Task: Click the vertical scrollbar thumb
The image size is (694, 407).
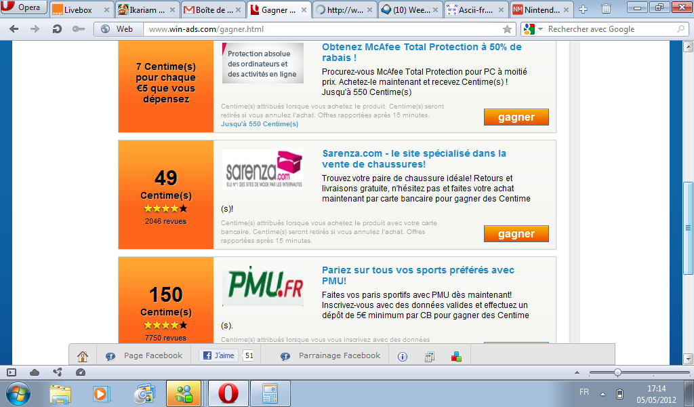Action: (688, 228)
